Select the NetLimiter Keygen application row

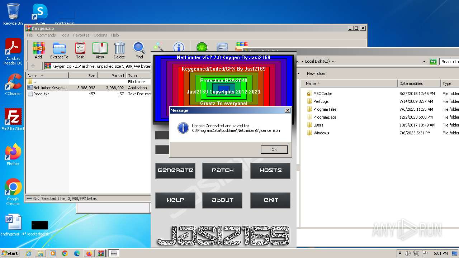[88, 88]
